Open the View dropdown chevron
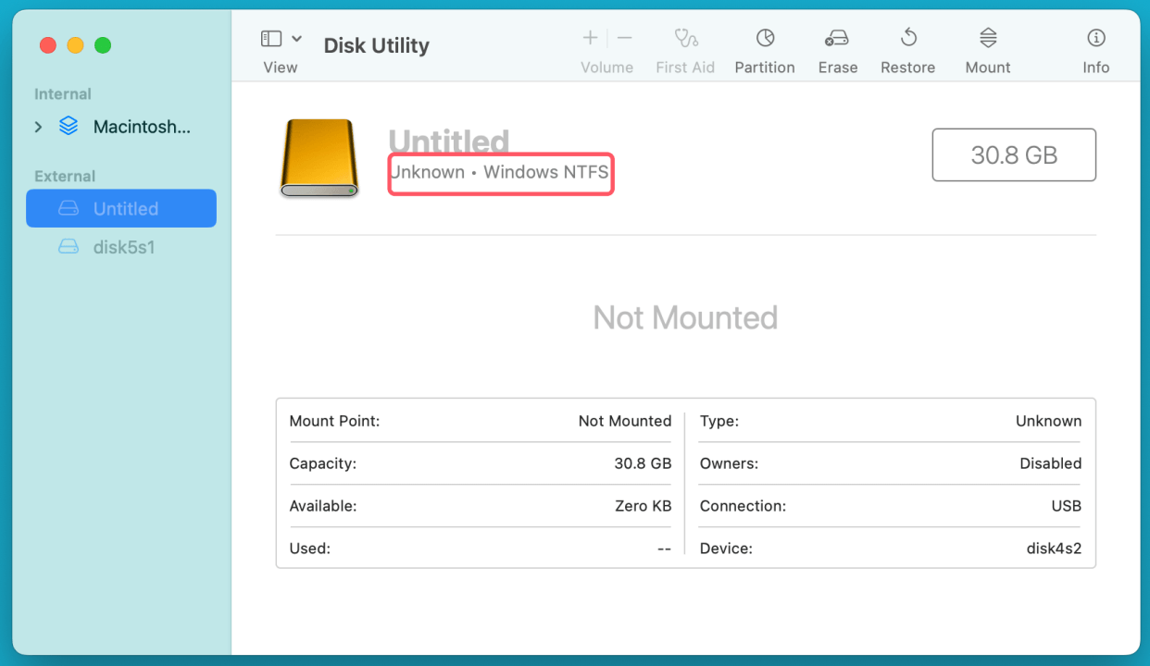The image size is (1150, 666). coord(297,38)
